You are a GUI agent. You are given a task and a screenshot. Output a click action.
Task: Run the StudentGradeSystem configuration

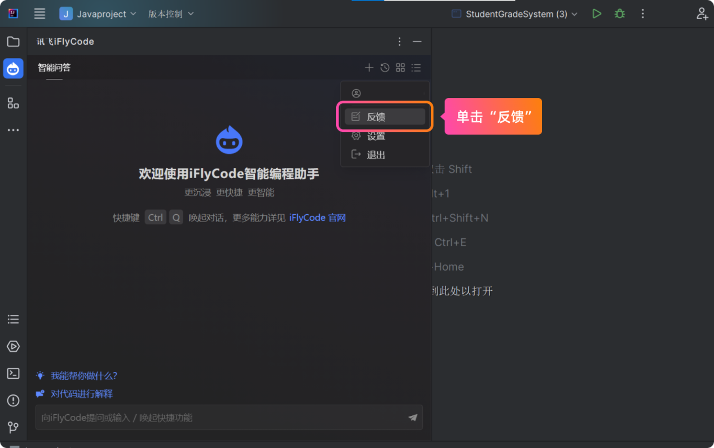pyautogui.click(x=597, y=14)
